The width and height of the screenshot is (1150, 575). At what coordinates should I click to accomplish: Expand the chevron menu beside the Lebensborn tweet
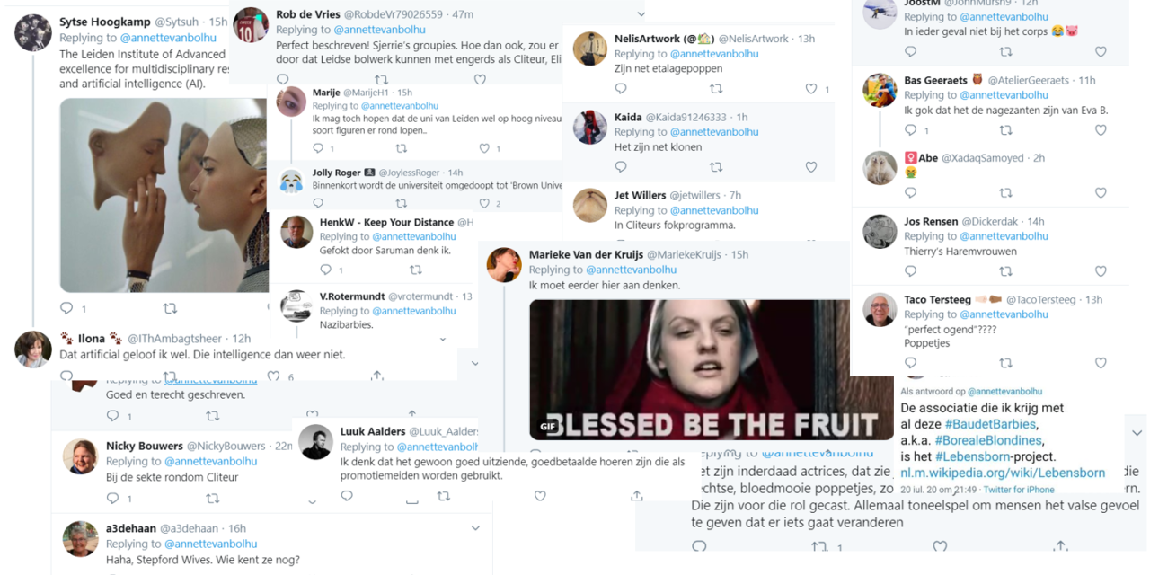tap(1137, 433)
